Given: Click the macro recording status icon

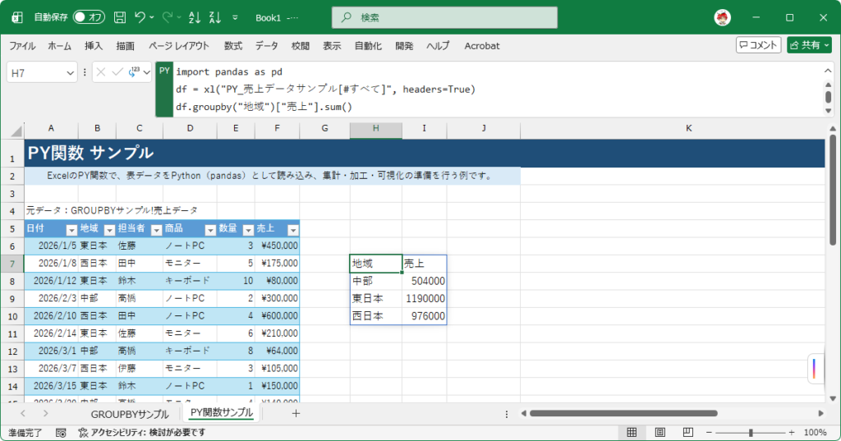Looking at the screenshot, I should coord(61,433).
